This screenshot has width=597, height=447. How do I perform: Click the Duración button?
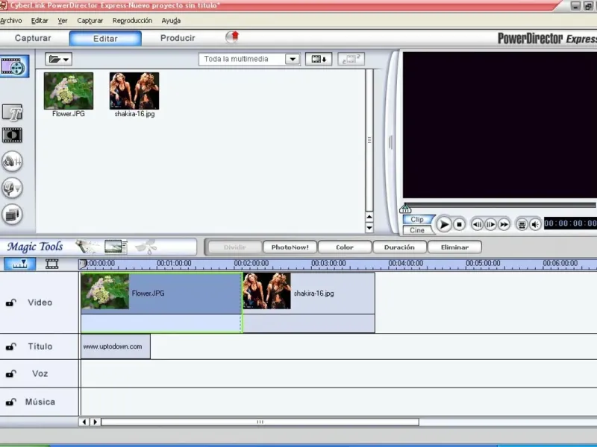point(399,247)
